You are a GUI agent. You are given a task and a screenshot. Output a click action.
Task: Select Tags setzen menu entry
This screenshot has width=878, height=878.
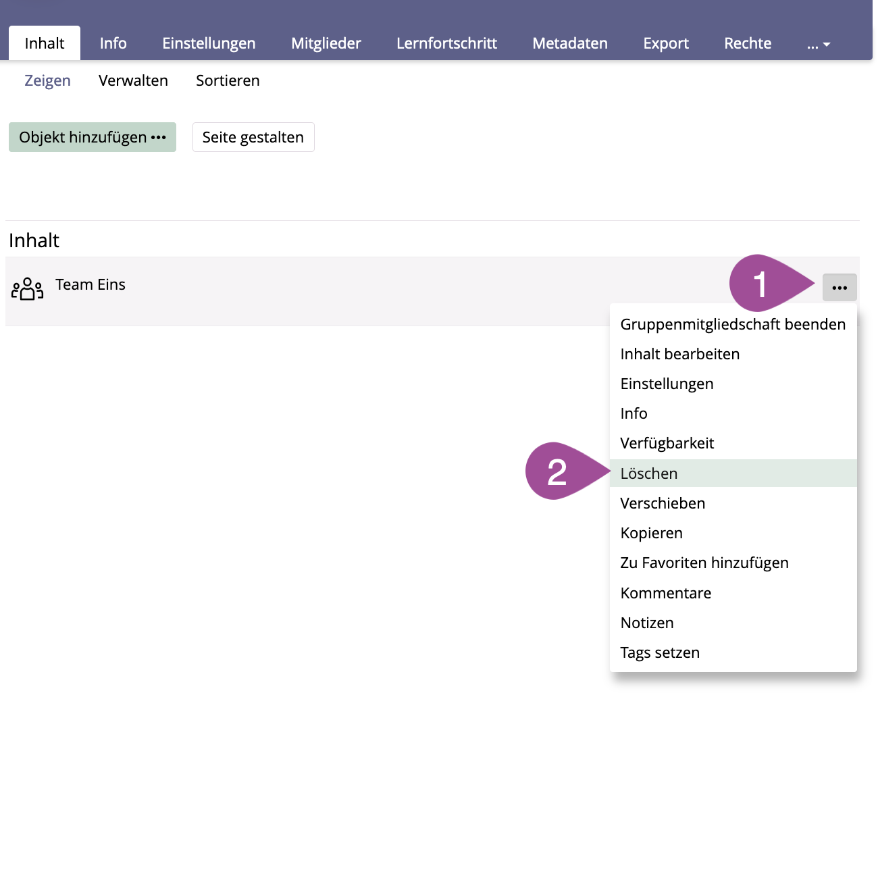pos(659,652)
